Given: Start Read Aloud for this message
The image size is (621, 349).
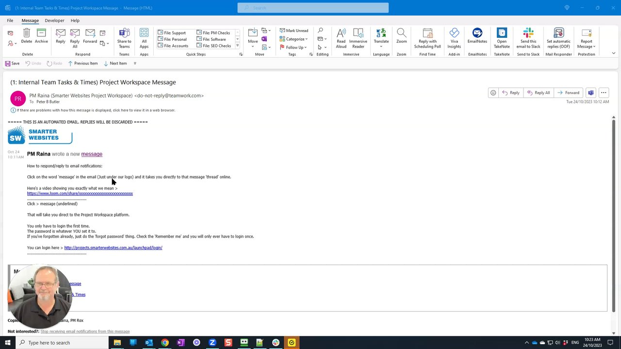Looking at the screenshot, I should [x=341, y=38].
